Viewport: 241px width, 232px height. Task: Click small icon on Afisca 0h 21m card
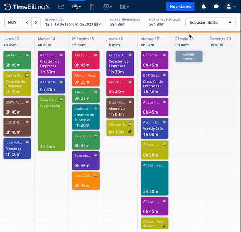tap(96, 92)
